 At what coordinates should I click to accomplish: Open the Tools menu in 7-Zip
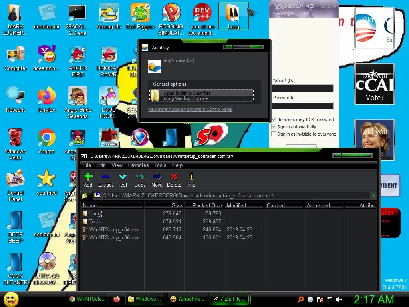pos(160,165)
